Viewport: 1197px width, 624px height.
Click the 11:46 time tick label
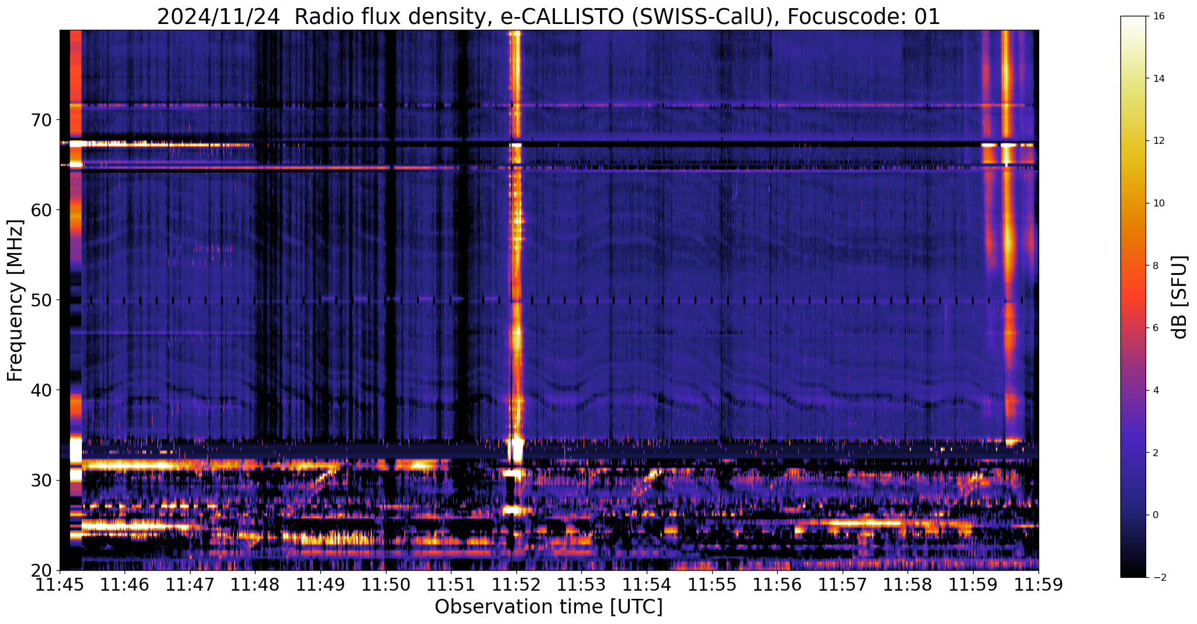pos(125,585)
